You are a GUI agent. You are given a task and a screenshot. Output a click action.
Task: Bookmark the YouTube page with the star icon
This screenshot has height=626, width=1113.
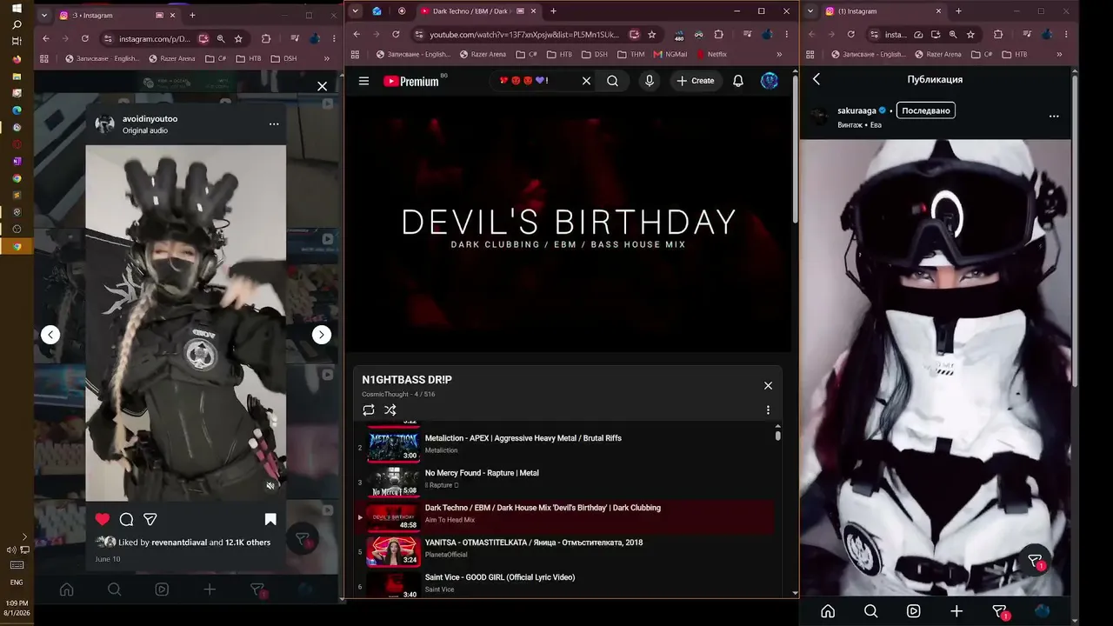[x=652, y=35]
